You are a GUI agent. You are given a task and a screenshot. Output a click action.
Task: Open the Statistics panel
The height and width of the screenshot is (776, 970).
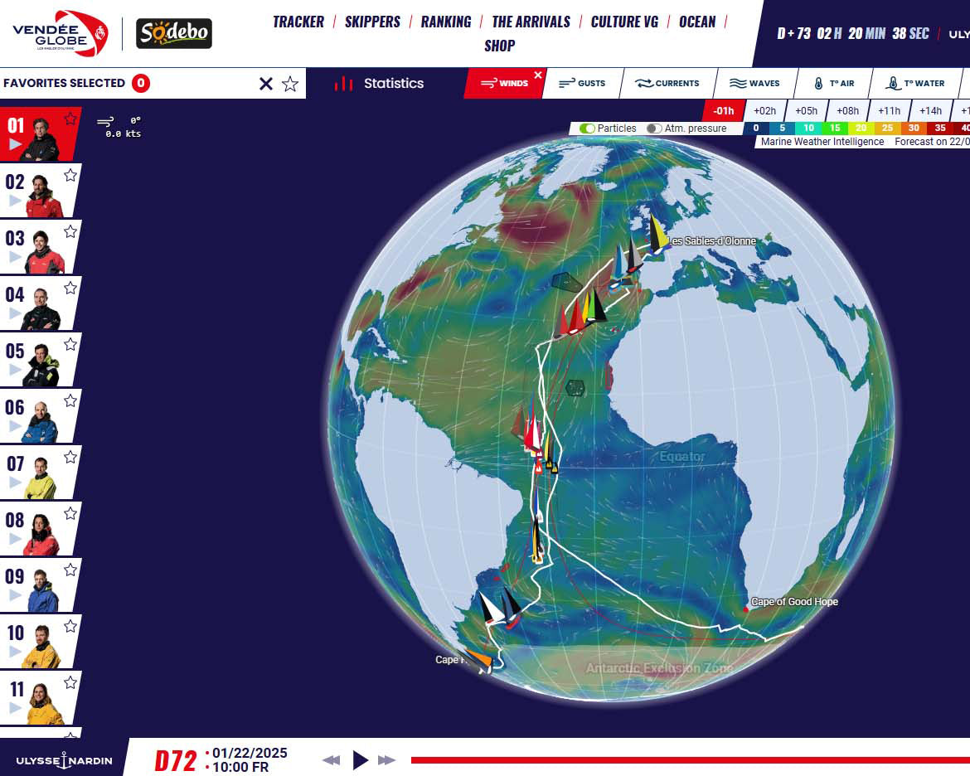[380, 84]
